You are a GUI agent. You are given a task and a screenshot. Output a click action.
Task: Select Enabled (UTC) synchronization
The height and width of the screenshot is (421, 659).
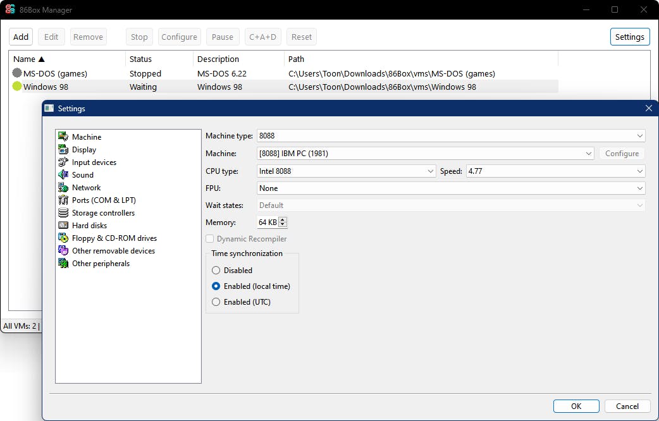click(216, 302)
